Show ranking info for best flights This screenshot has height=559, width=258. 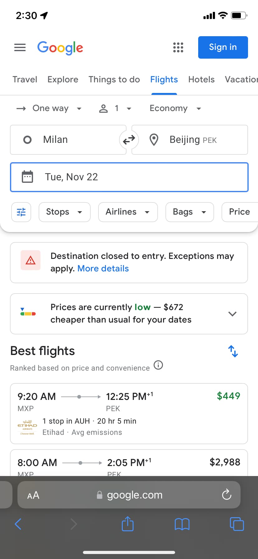[x=158, y=365]
